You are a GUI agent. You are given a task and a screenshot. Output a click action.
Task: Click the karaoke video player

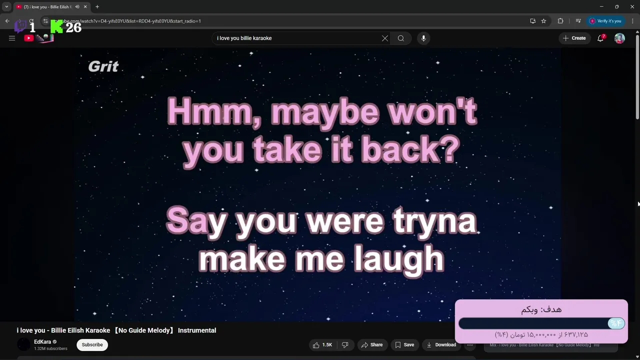pos(317,185)
